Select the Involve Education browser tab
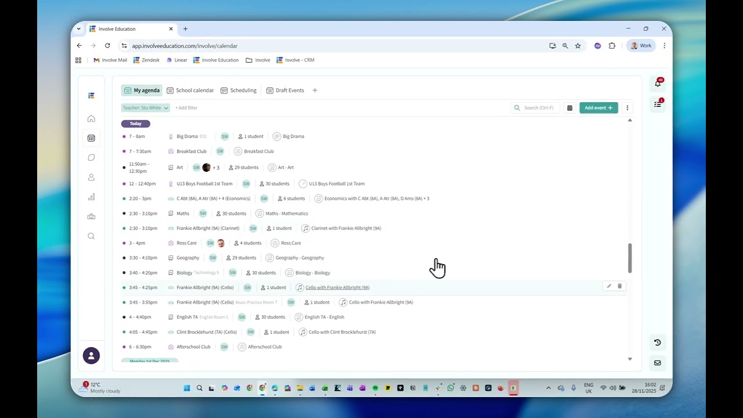Screen dimensions: 743x418 tap(131, 29)
